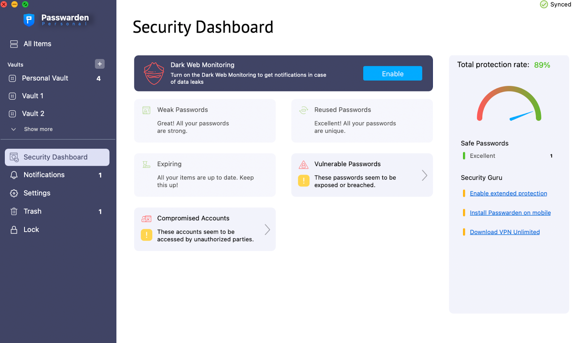This screenshot has height=343, width=581.
Task: Click the green Synced checkmark icon
Action: pyautogui.click(x=544, y=4)
